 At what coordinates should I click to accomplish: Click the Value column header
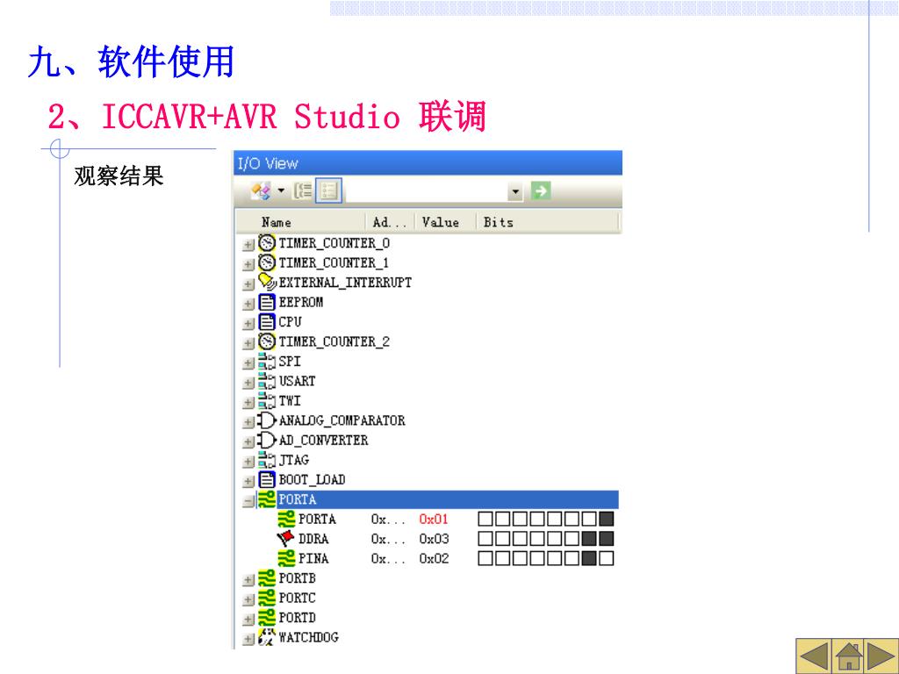(x=445, y=222)
